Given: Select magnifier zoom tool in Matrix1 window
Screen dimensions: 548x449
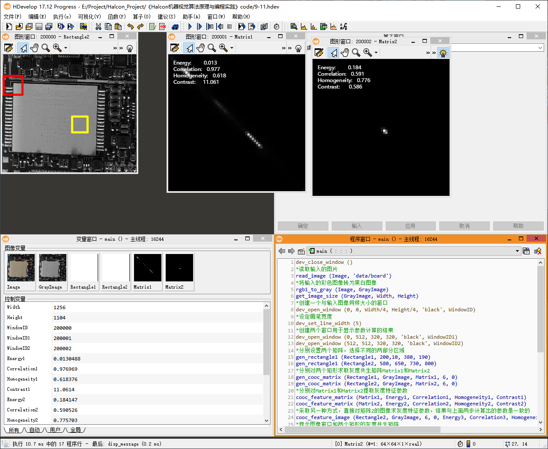Looking at the screenshot, I should pos(211,48).
